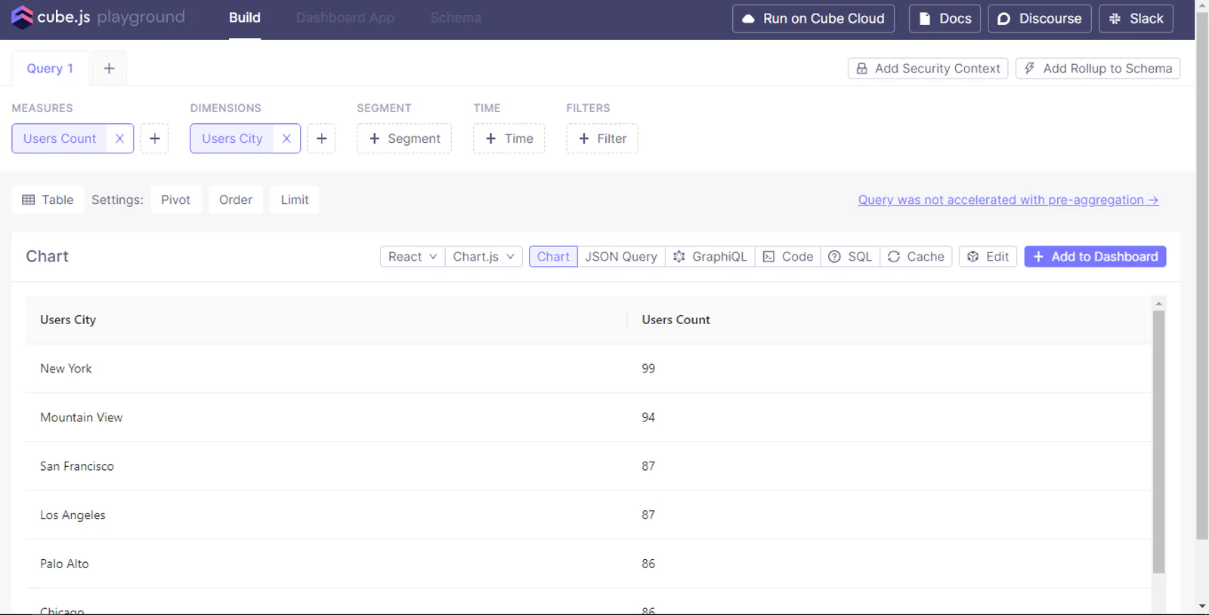Select the Chart view

[x=553, y=256]
